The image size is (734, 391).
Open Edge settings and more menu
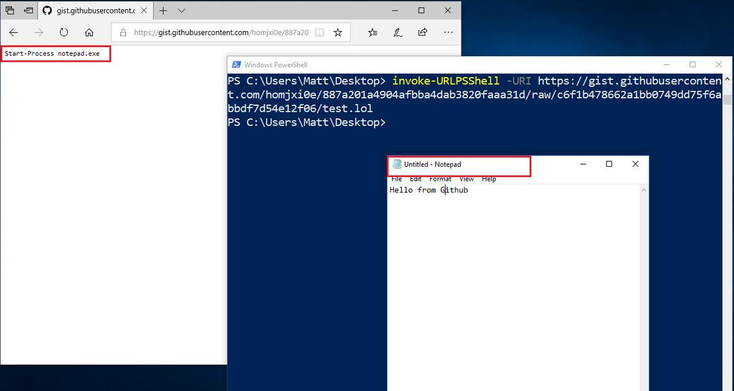click(x=448, y=32)
